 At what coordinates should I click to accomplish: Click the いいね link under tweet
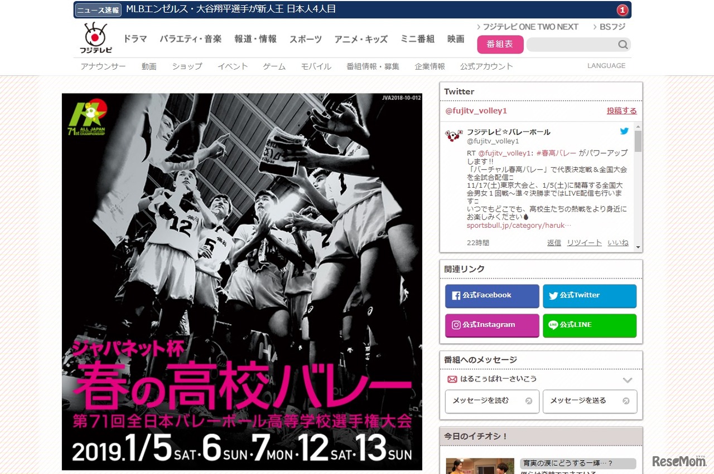click(618, 243)
